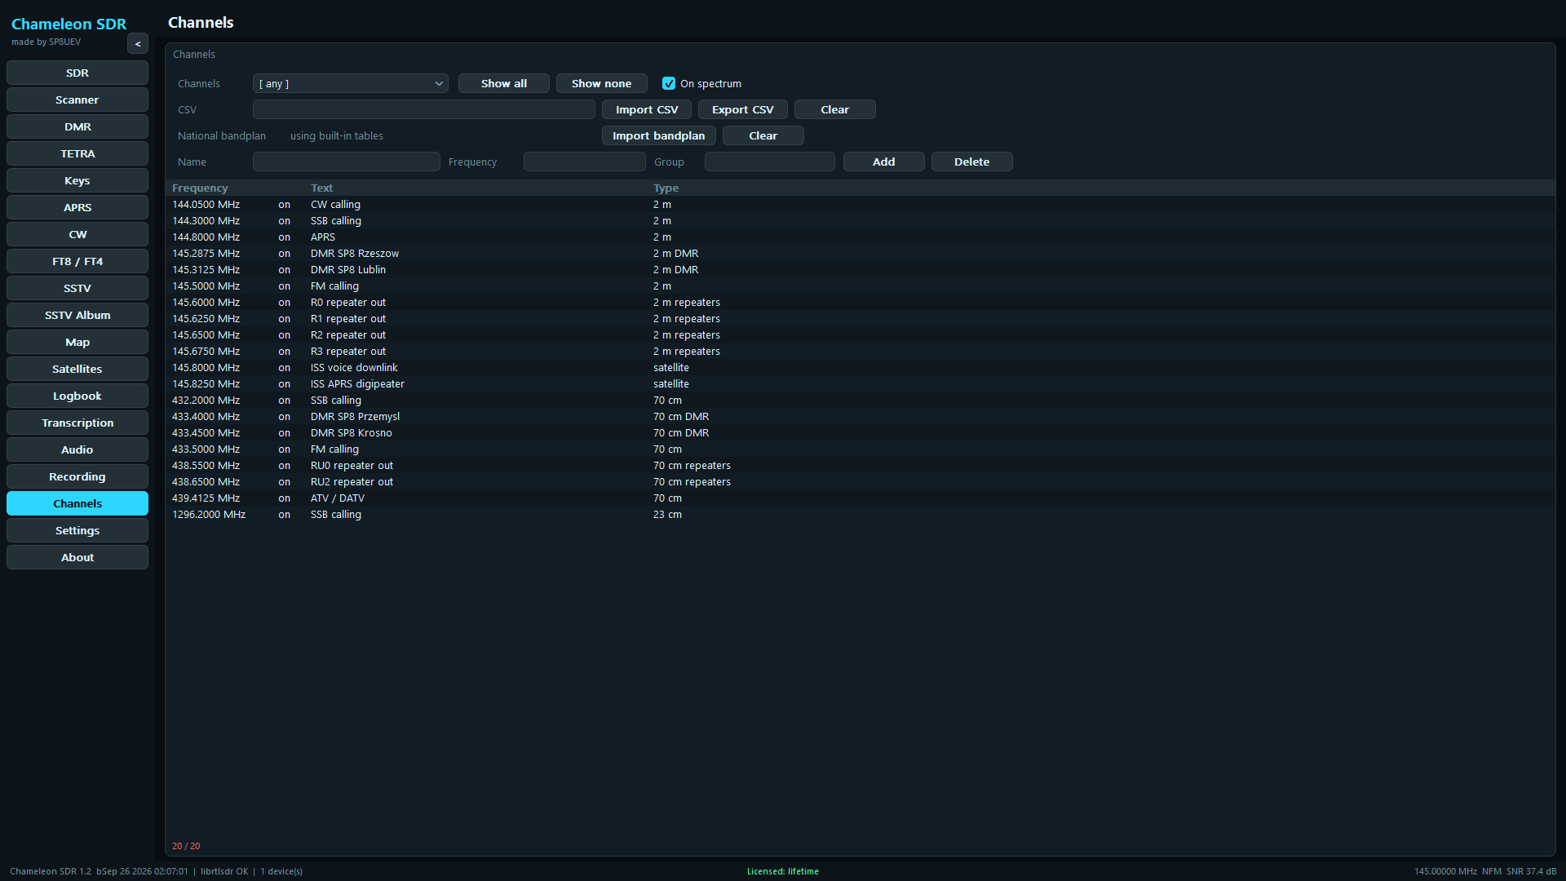Open the Logbook page

(x=77, y=396)
